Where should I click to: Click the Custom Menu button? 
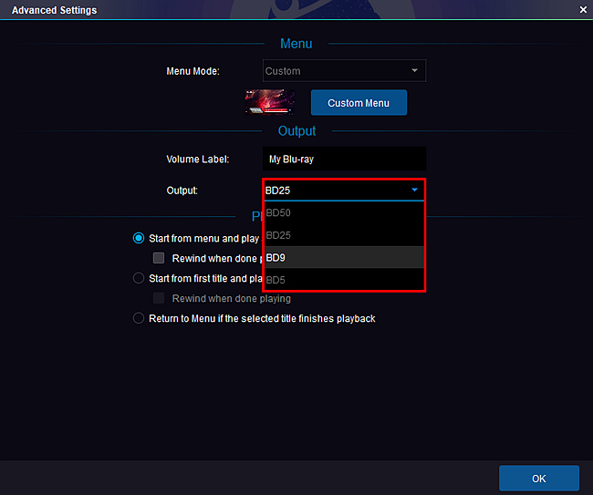point(359,103)
